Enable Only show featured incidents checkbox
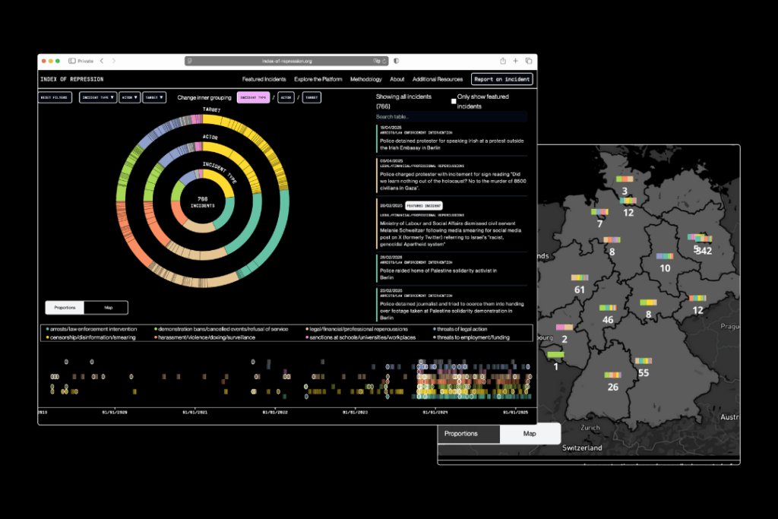This screenshot has height=519, width=778. pos(454,100)
